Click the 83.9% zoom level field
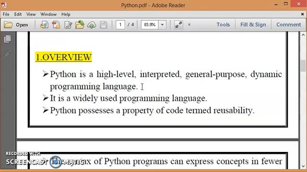 pos(150,25)
